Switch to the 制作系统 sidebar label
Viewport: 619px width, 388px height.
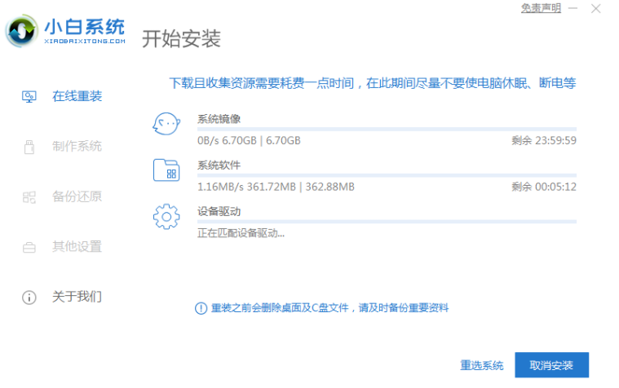[x=77, y=147]
